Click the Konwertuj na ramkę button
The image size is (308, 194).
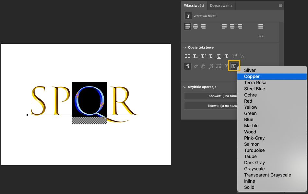point(211,96)
